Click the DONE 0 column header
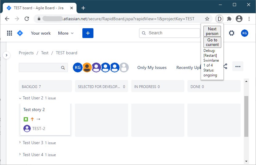 [x=214, y=86]
